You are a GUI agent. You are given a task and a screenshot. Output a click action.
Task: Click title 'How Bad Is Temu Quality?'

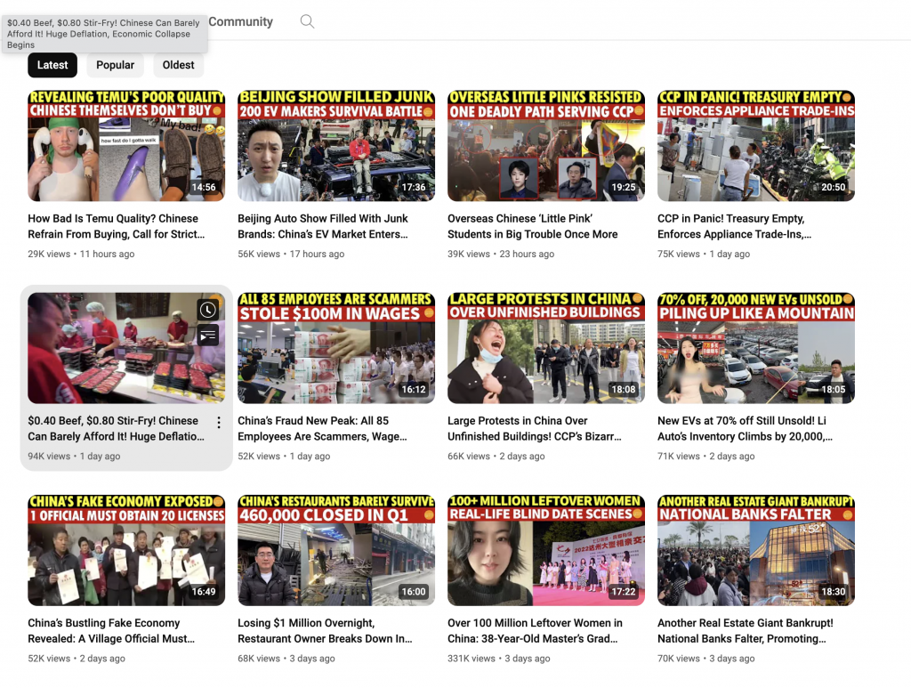[x=117, y=226]
